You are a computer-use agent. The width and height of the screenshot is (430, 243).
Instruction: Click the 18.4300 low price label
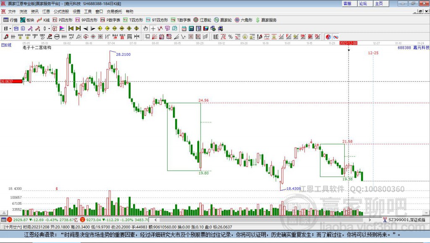pos(294,189)
